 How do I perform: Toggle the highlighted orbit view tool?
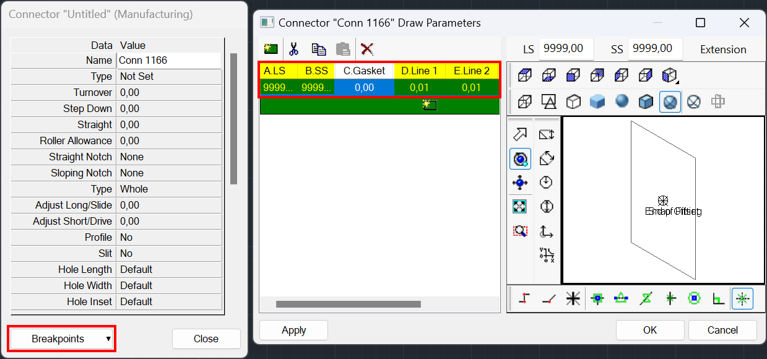[520, 158]
